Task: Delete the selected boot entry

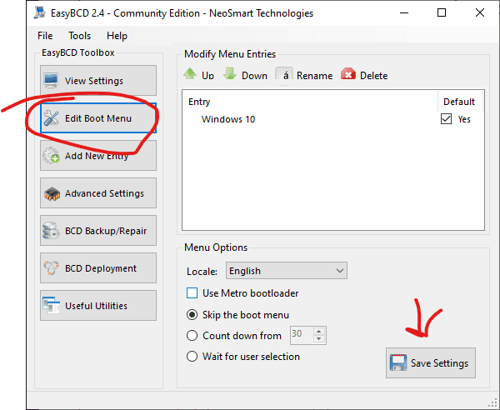Action: 364,75
